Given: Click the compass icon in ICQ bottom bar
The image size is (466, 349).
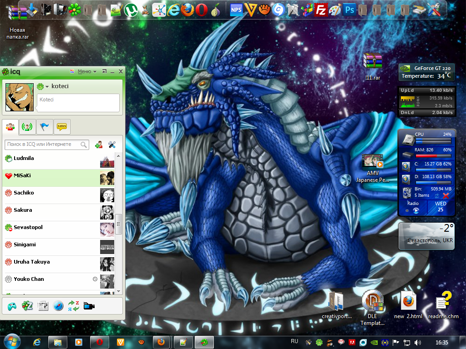Looking at the screenshot, I should 58,306.
